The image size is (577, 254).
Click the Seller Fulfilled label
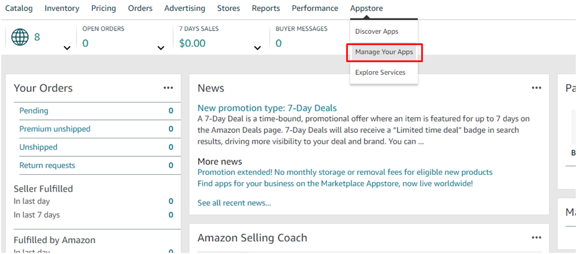(44, 189)
